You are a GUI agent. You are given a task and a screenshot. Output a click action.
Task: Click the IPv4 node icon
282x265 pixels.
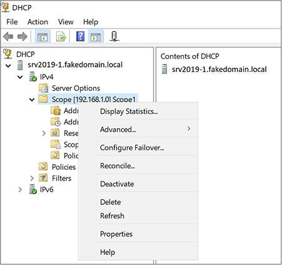coord(33,76)
